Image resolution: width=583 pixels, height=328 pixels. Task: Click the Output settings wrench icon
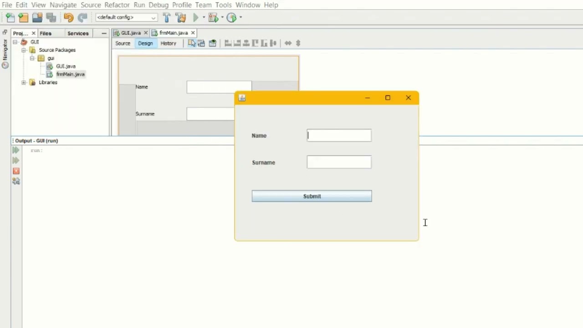coord(16,181)
